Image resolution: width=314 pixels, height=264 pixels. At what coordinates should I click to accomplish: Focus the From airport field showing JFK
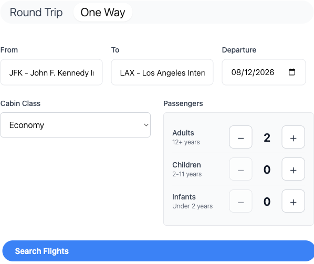pyautogui.click(x=51, y=72)
